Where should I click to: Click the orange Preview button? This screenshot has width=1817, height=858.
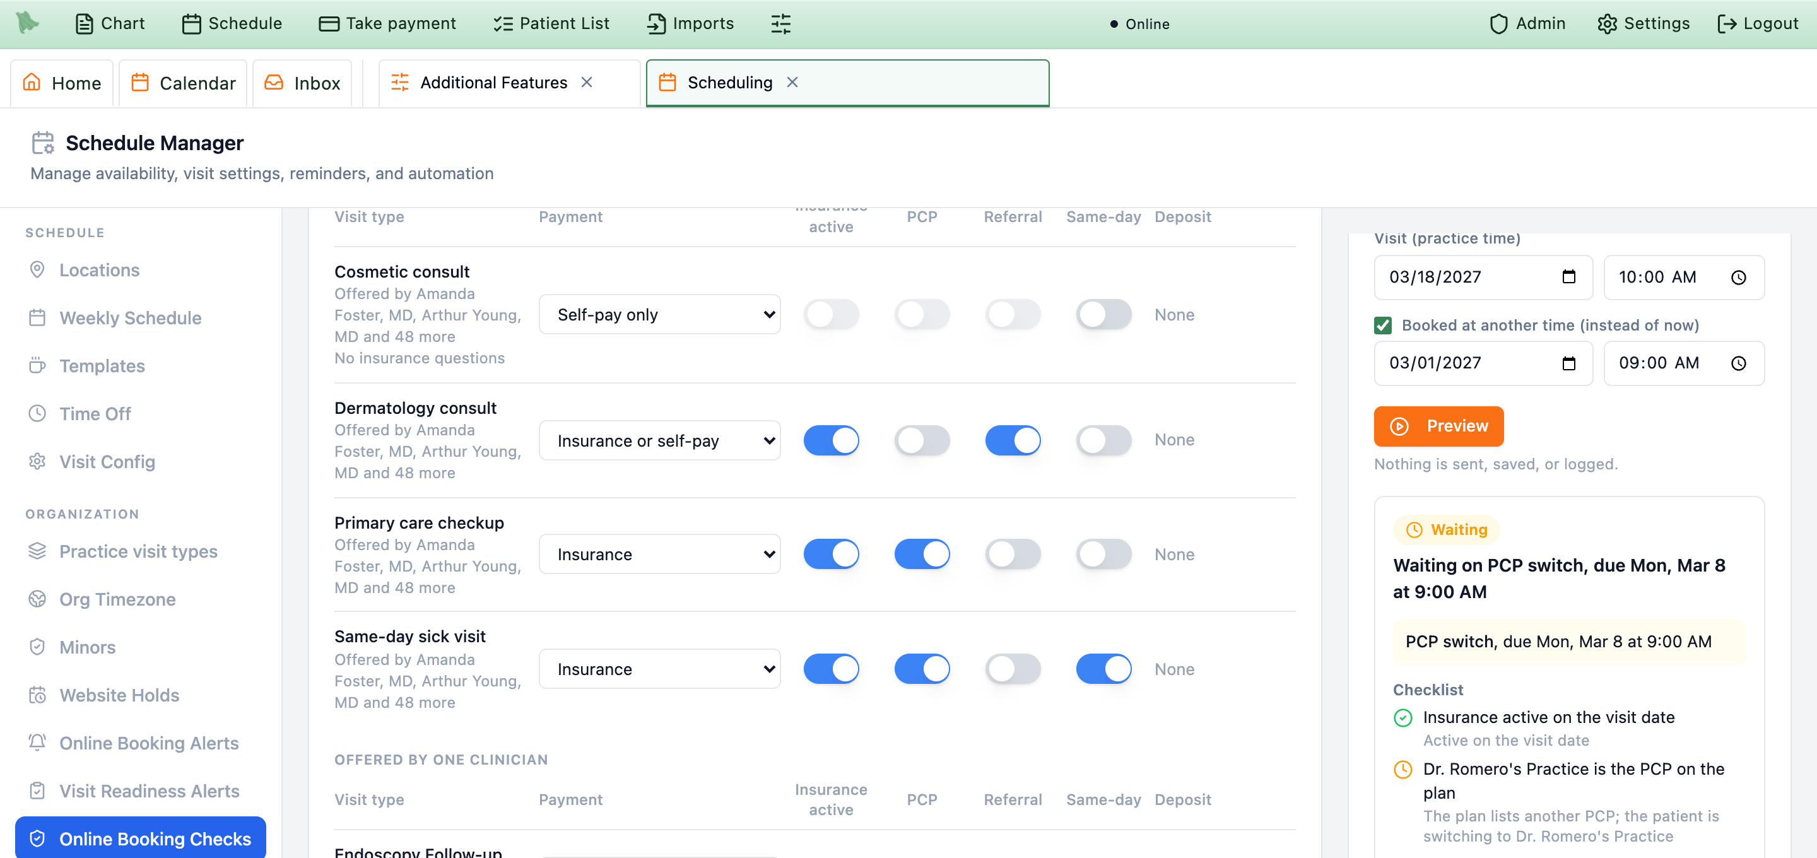click(x=1438, y=425)
